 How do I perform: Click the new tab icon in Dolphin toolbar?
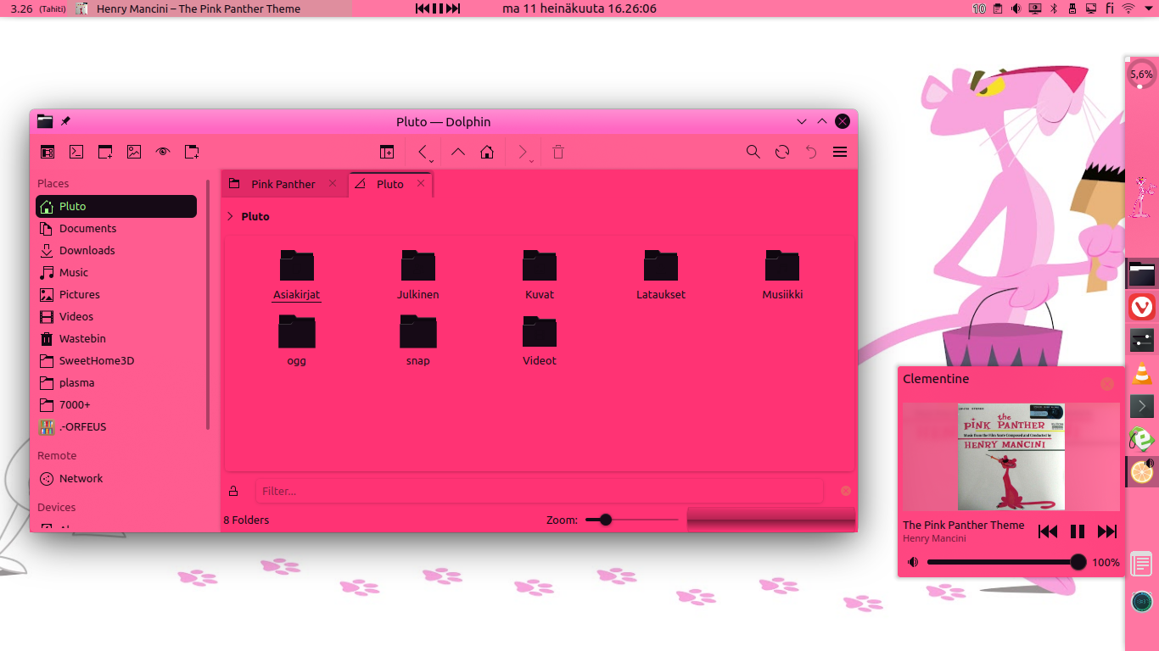(192, 152)
